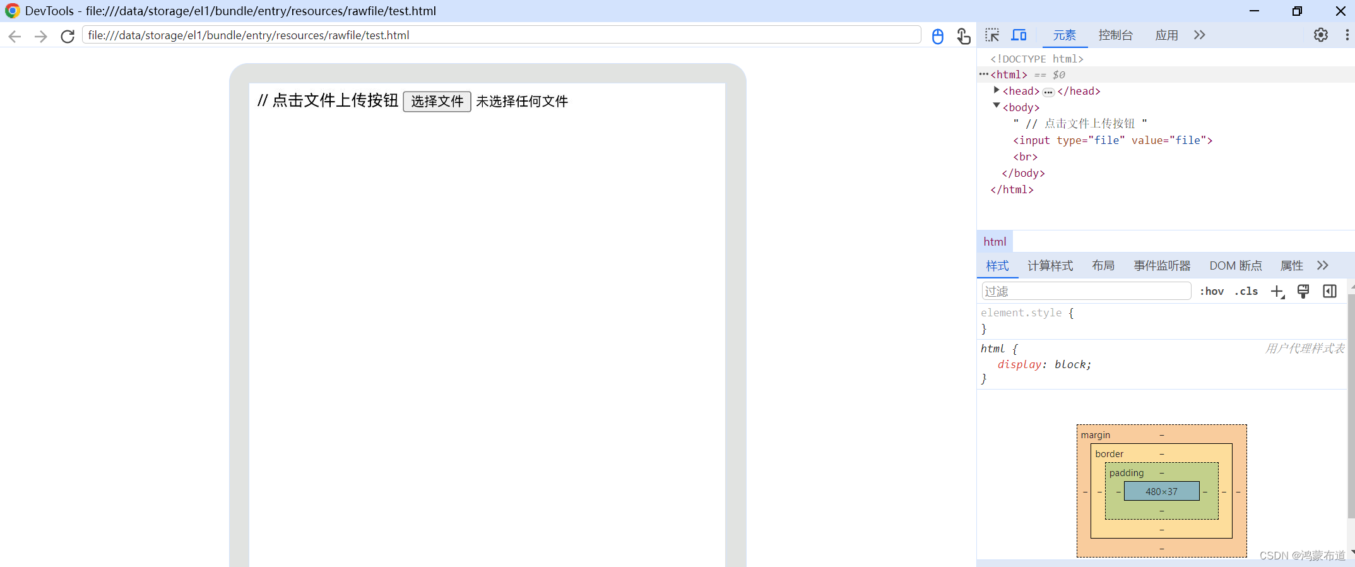Select the input type="file" node
Image resolution: width=1355 pixels, height=567 pixels.
[x=1113, y=140]
